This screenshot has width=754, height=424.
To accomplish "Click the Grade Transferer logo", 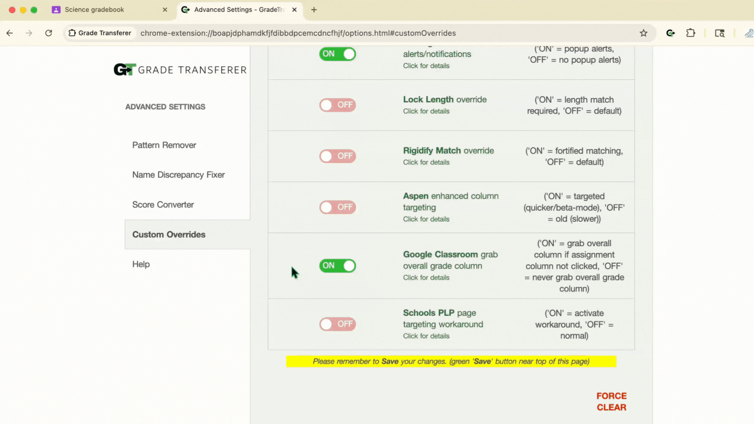I will pyautogui.click(x=180, y=69).
